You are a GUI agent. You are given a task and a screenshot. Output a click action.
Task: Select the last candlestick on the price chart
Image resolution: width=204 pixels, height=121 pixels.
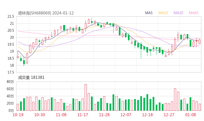click(x=200, y=42)
